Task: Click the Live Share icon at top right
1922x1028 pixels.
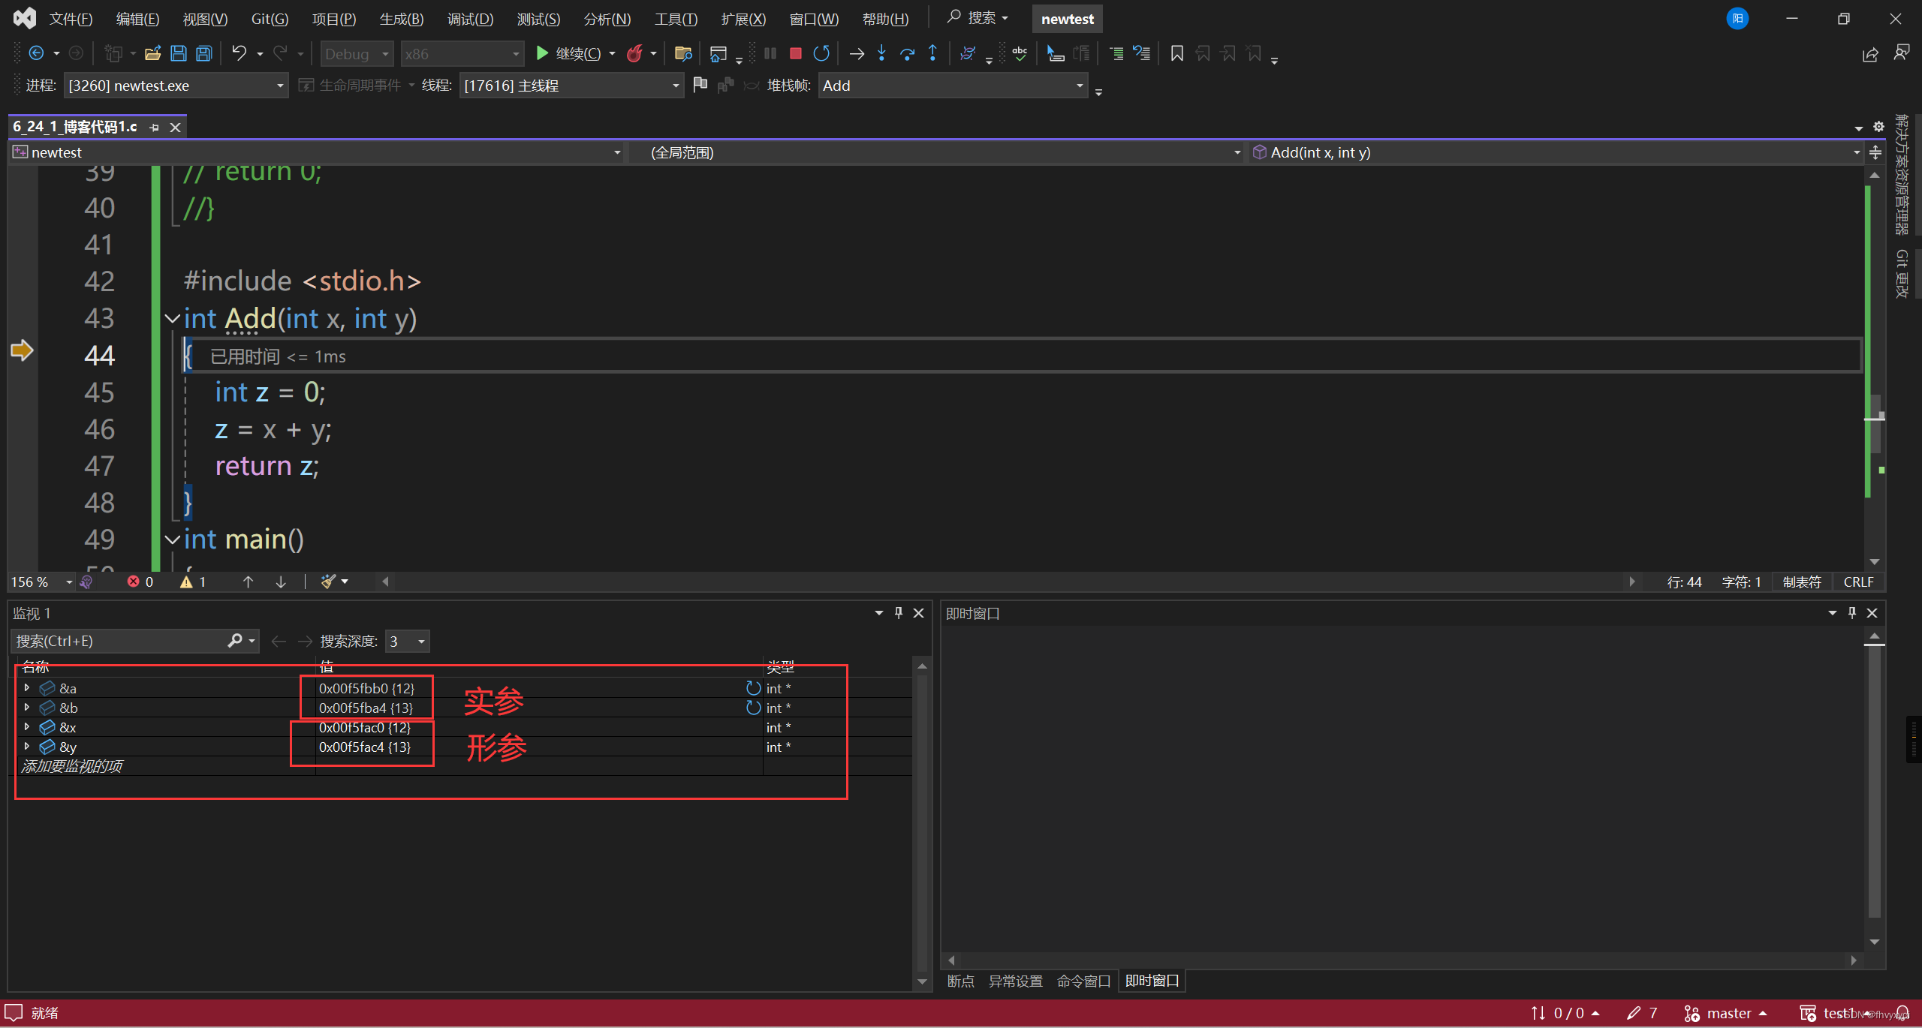Action: pyautogui.click(x=1870, y=54)
